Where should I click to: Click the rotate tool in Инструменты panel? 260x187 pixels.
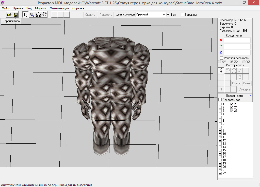click(234, 70)
